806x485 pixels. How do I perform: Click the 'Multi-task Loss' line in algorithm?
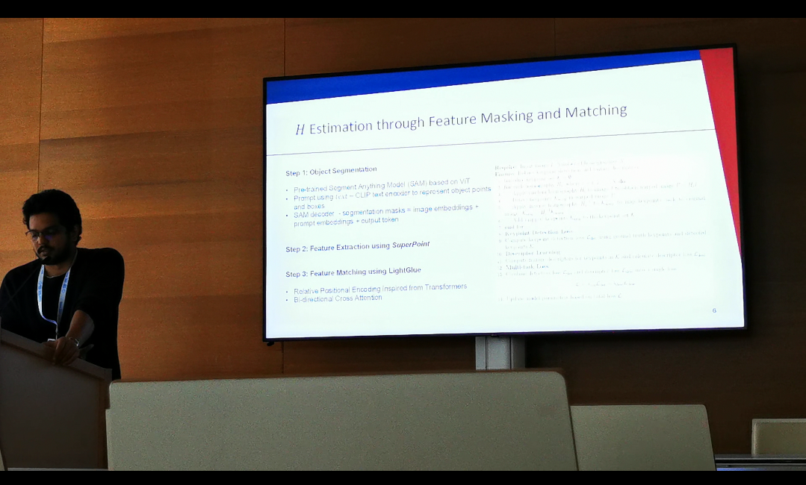point(527,266)
